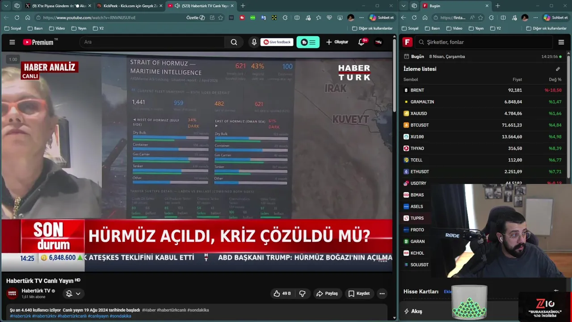Open more actions for the video
572x322 pixels.
coord(382,293)
